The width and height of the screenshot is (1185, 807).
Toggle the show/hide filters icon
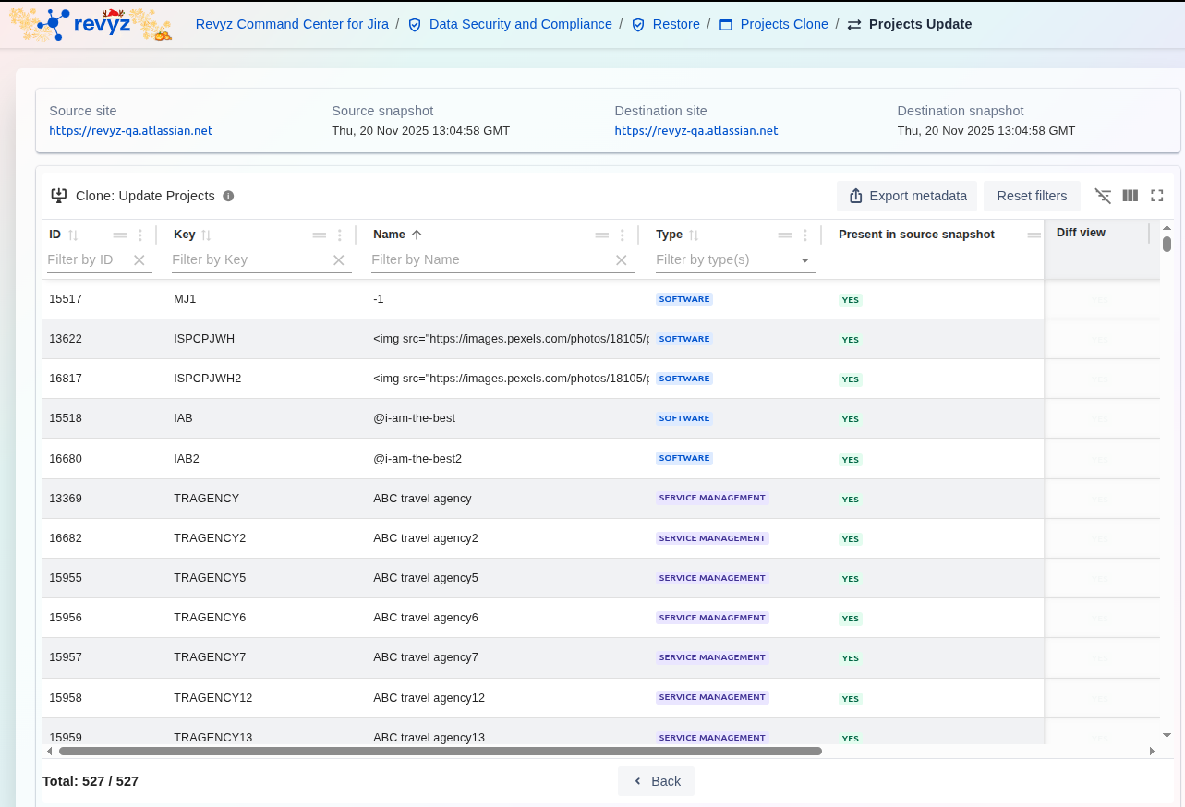(1103, 196)
